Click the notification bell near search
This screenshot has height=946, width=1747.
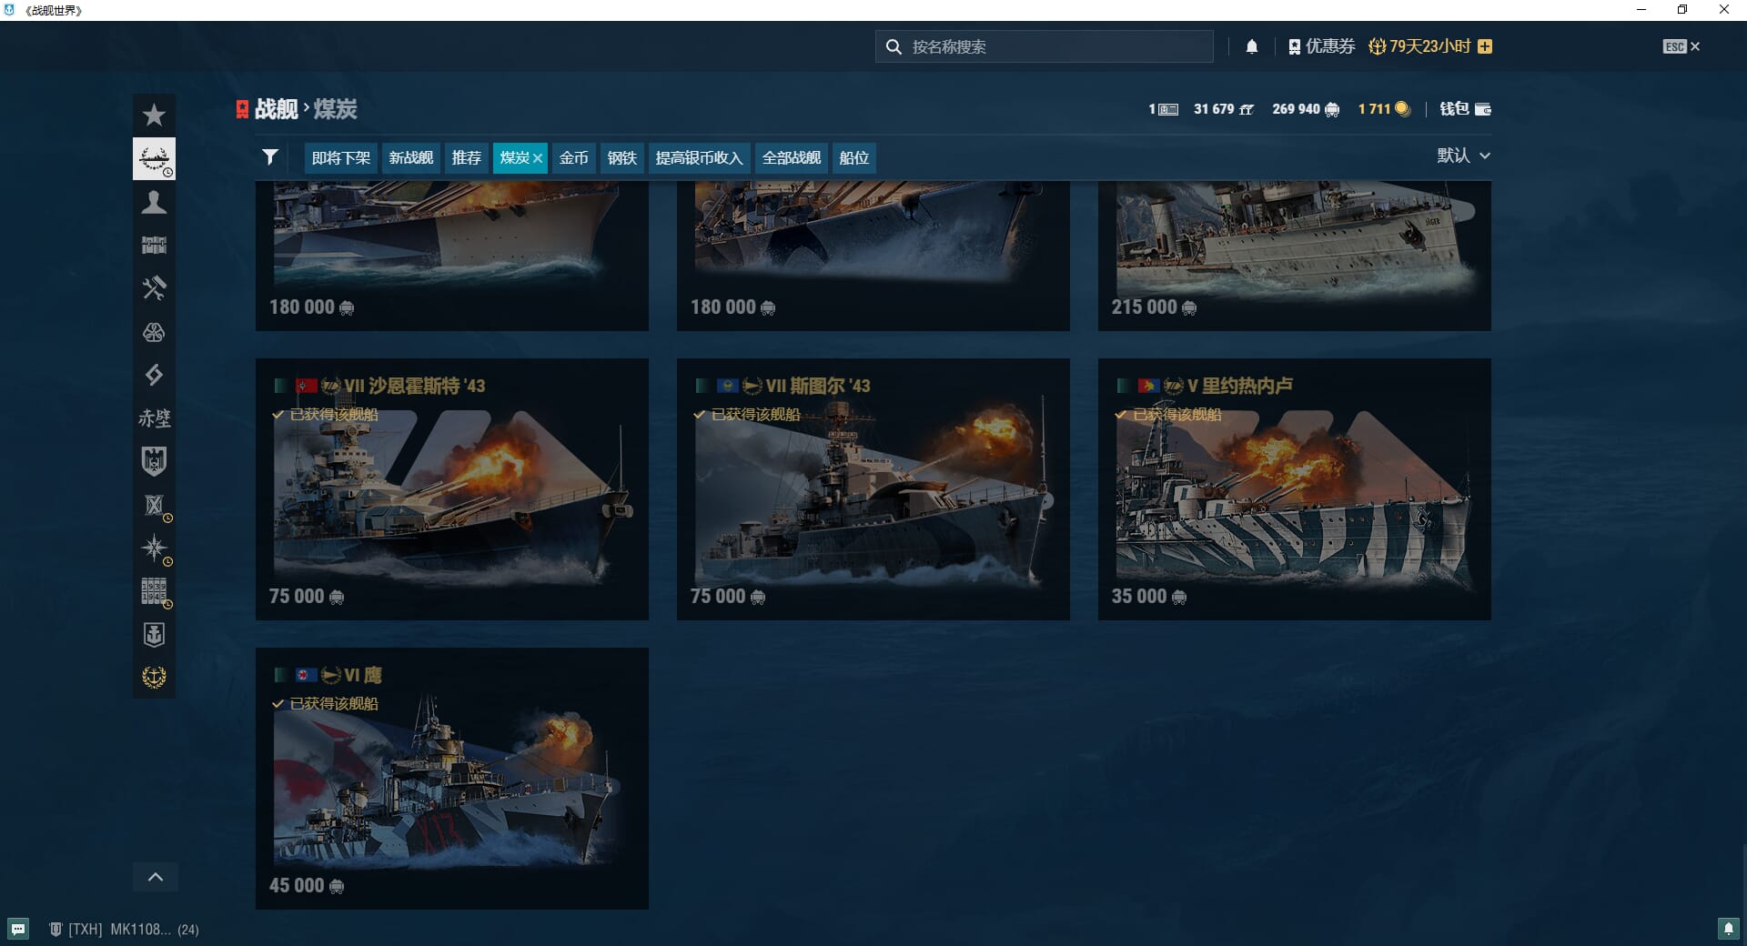(1251, 46)
